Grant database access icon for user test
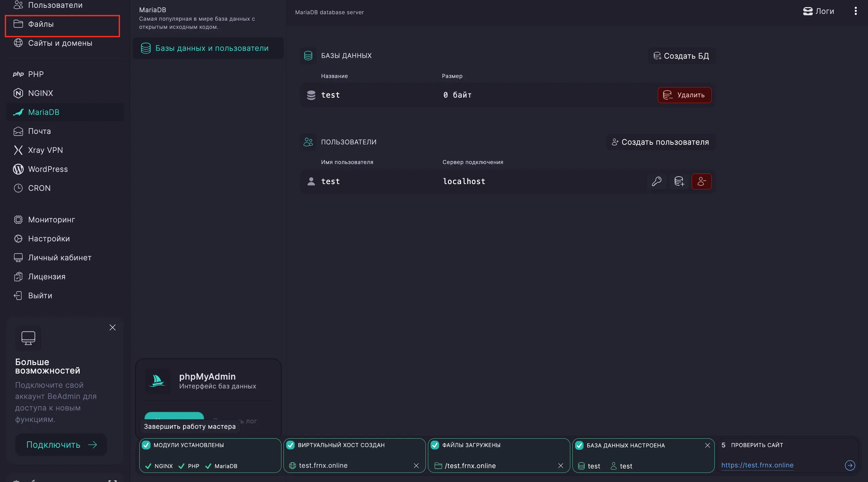 click(679, 181)
